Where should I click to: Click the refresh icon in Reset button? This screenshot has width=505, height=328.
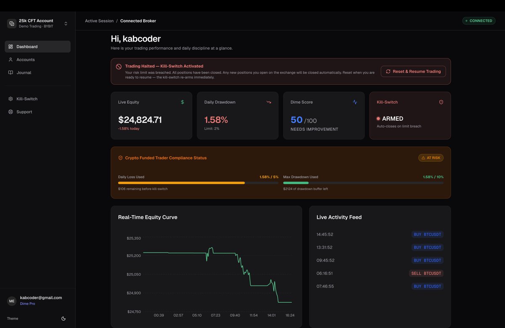click(x=388, y=71)
